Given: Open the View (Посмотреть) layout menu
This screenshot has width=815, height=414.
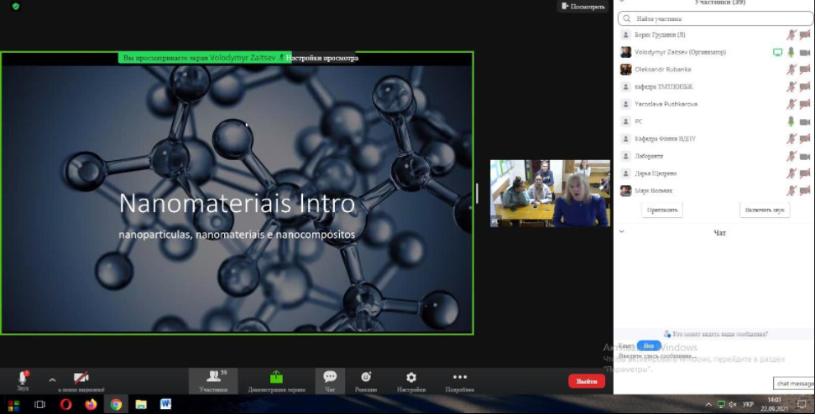Looking at the screenshot, I should (x=583, y=7).
